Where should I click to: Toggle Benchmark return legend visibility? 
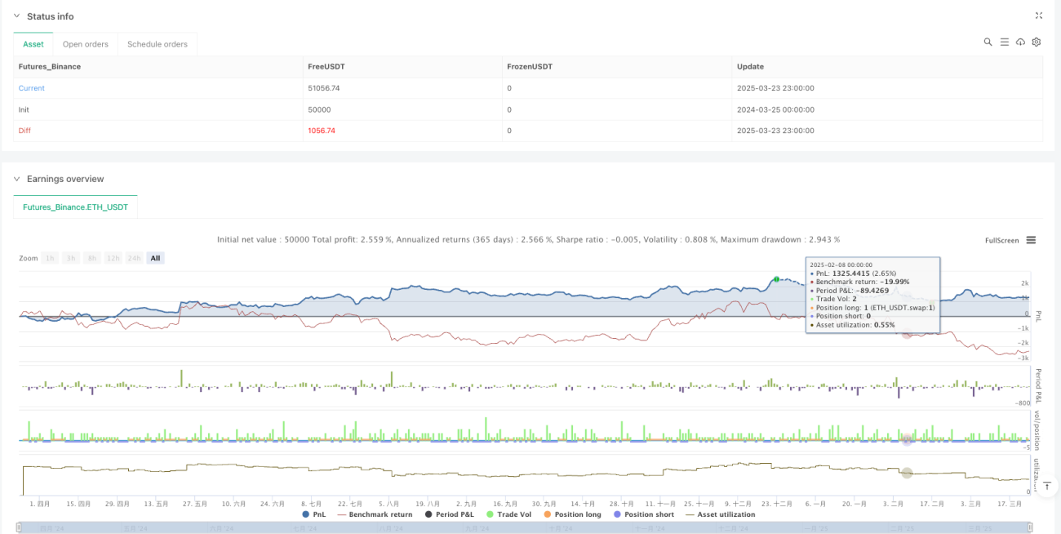[374, 514]
